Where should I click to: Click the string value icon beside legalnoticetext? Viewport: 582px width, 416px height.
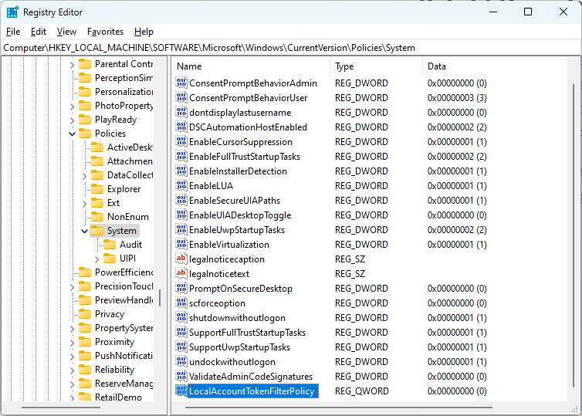coord(181,273)
